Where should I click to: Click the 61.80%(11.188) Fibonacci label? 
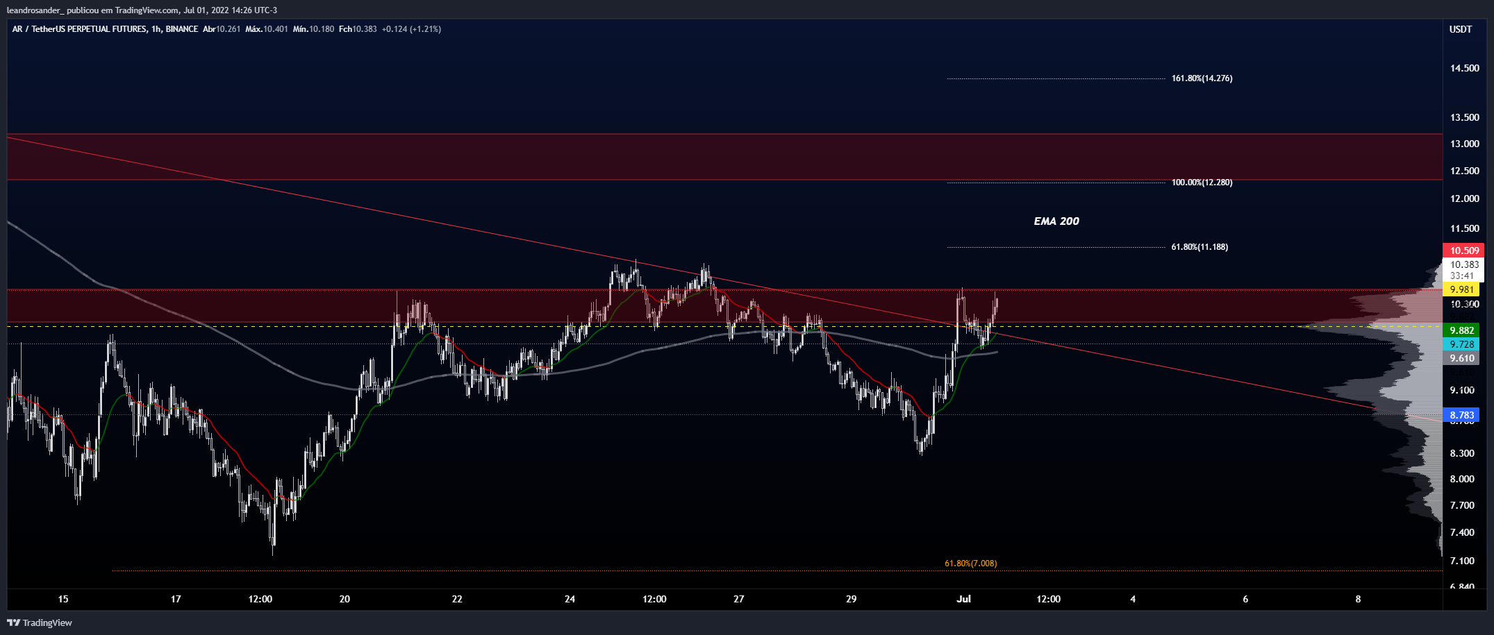click(1200, 247)
